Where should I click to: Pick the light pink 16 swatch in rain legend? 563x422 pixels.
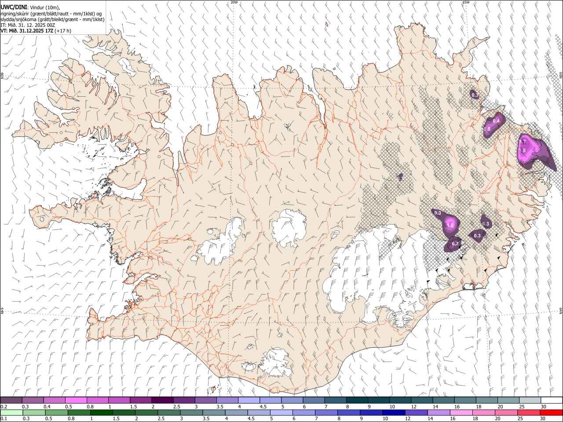pos(461,412)
